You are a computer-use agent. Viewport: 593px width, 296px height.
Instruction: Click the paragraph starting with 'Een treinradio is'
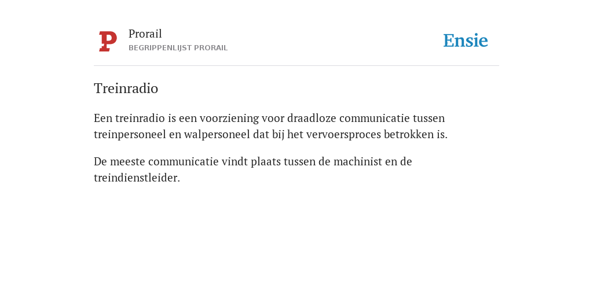(271, 126)
